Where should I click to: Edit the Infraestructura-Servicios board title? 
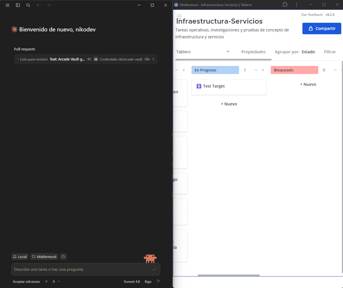(x=219, y=21)
